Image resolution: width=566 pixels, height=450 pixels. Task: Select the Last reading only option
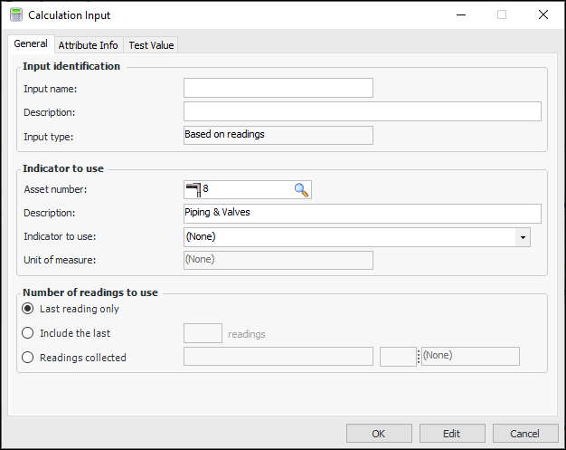click(28, 309)
